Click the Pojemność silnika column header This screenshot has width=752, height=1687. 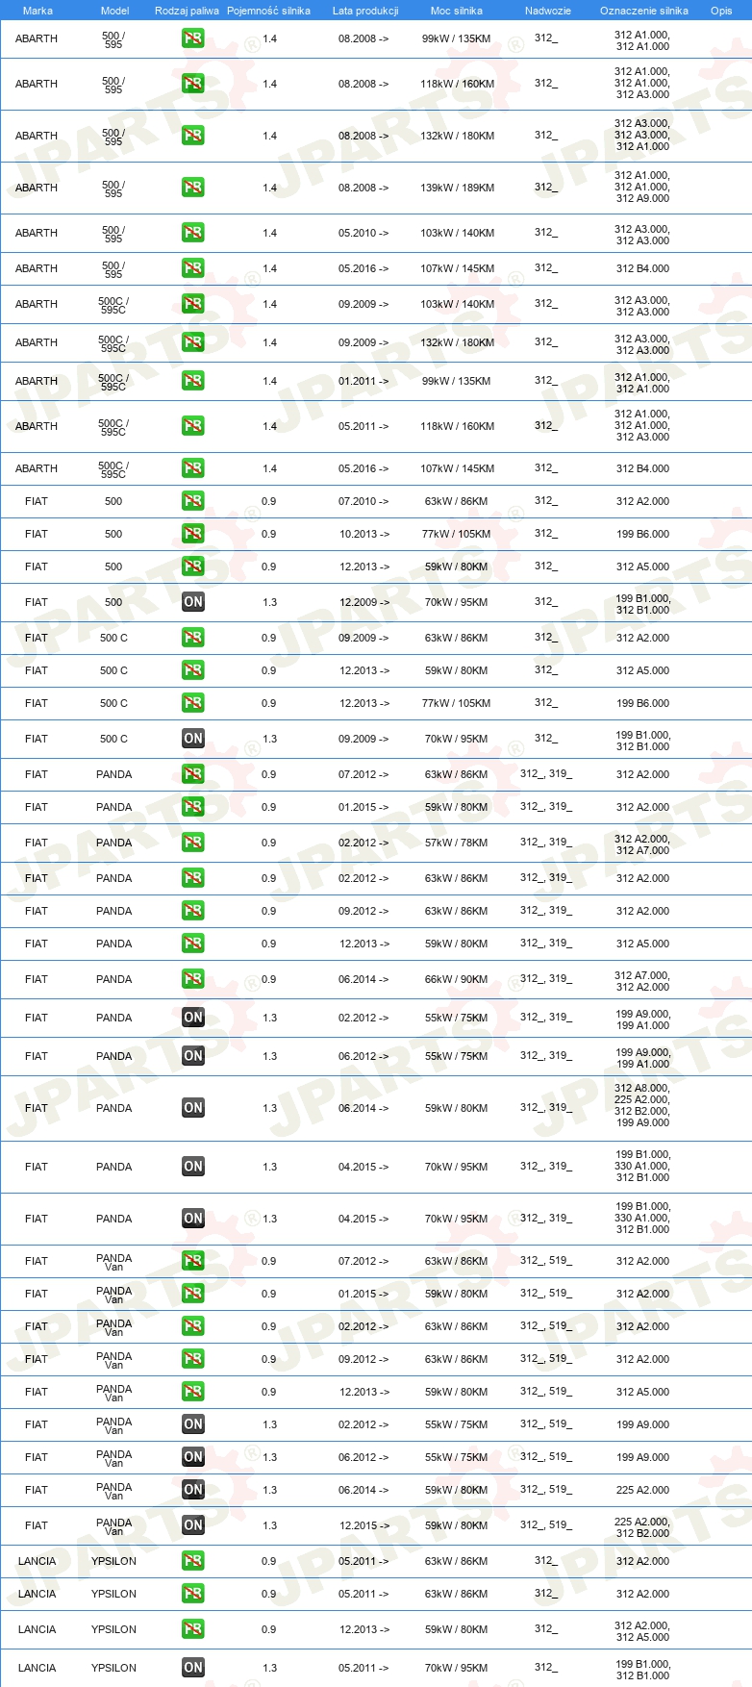pyautogui.click(x=268, y=11)
